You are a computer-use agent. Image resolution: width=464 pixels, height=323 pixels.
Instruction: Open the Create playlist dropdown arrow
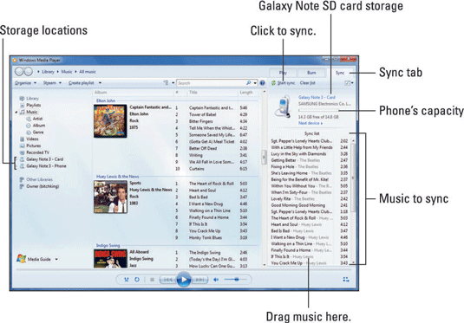click(100, 83)
